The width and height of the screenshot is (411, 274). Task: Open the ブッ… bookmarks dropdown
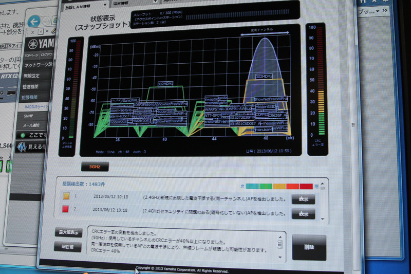[369, 11]
